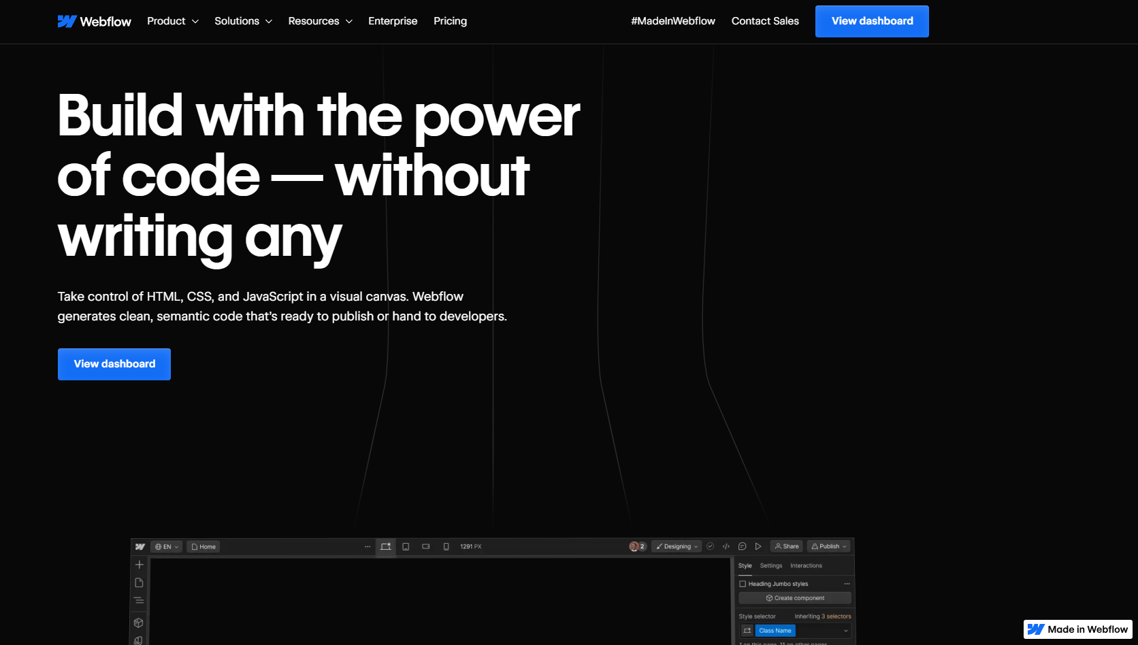Open the Product dropdown menu

(173, 21)
